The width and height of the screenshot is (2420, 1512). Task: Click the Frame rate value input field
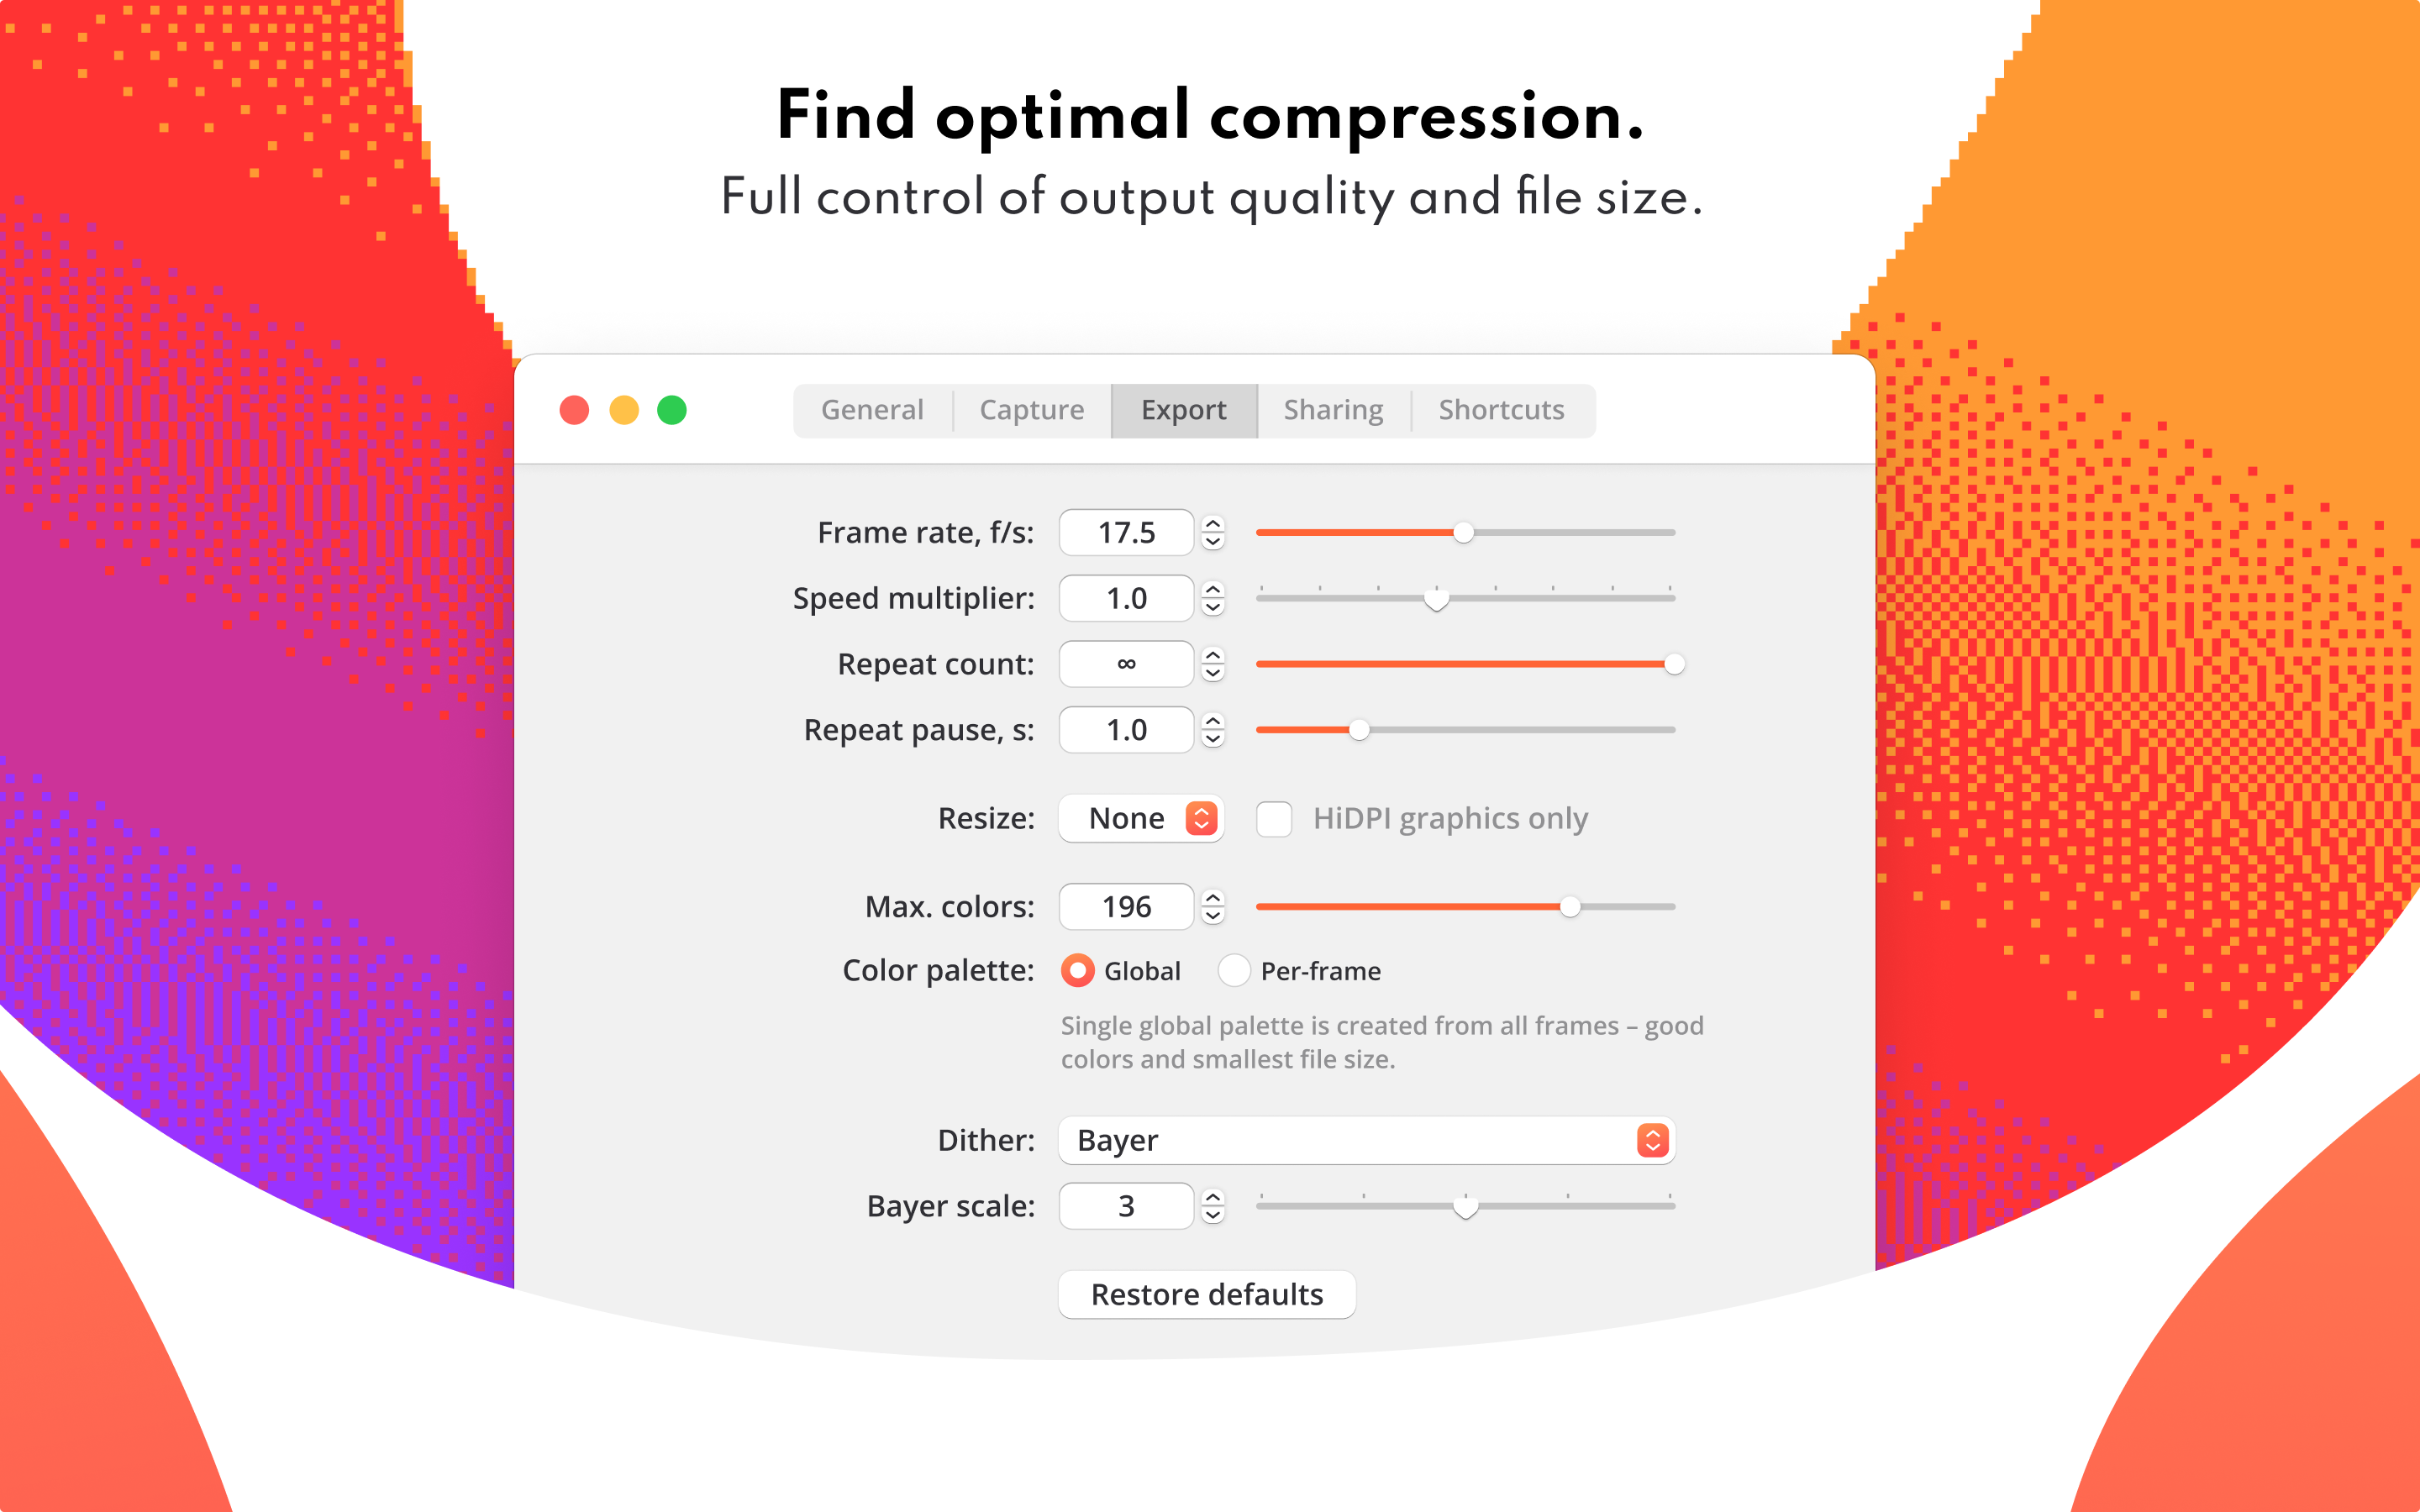pos(1126,533)
